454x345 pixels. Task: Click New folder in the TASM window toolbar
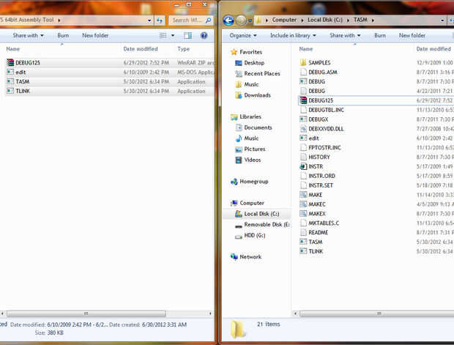click(x=412, y=36)
